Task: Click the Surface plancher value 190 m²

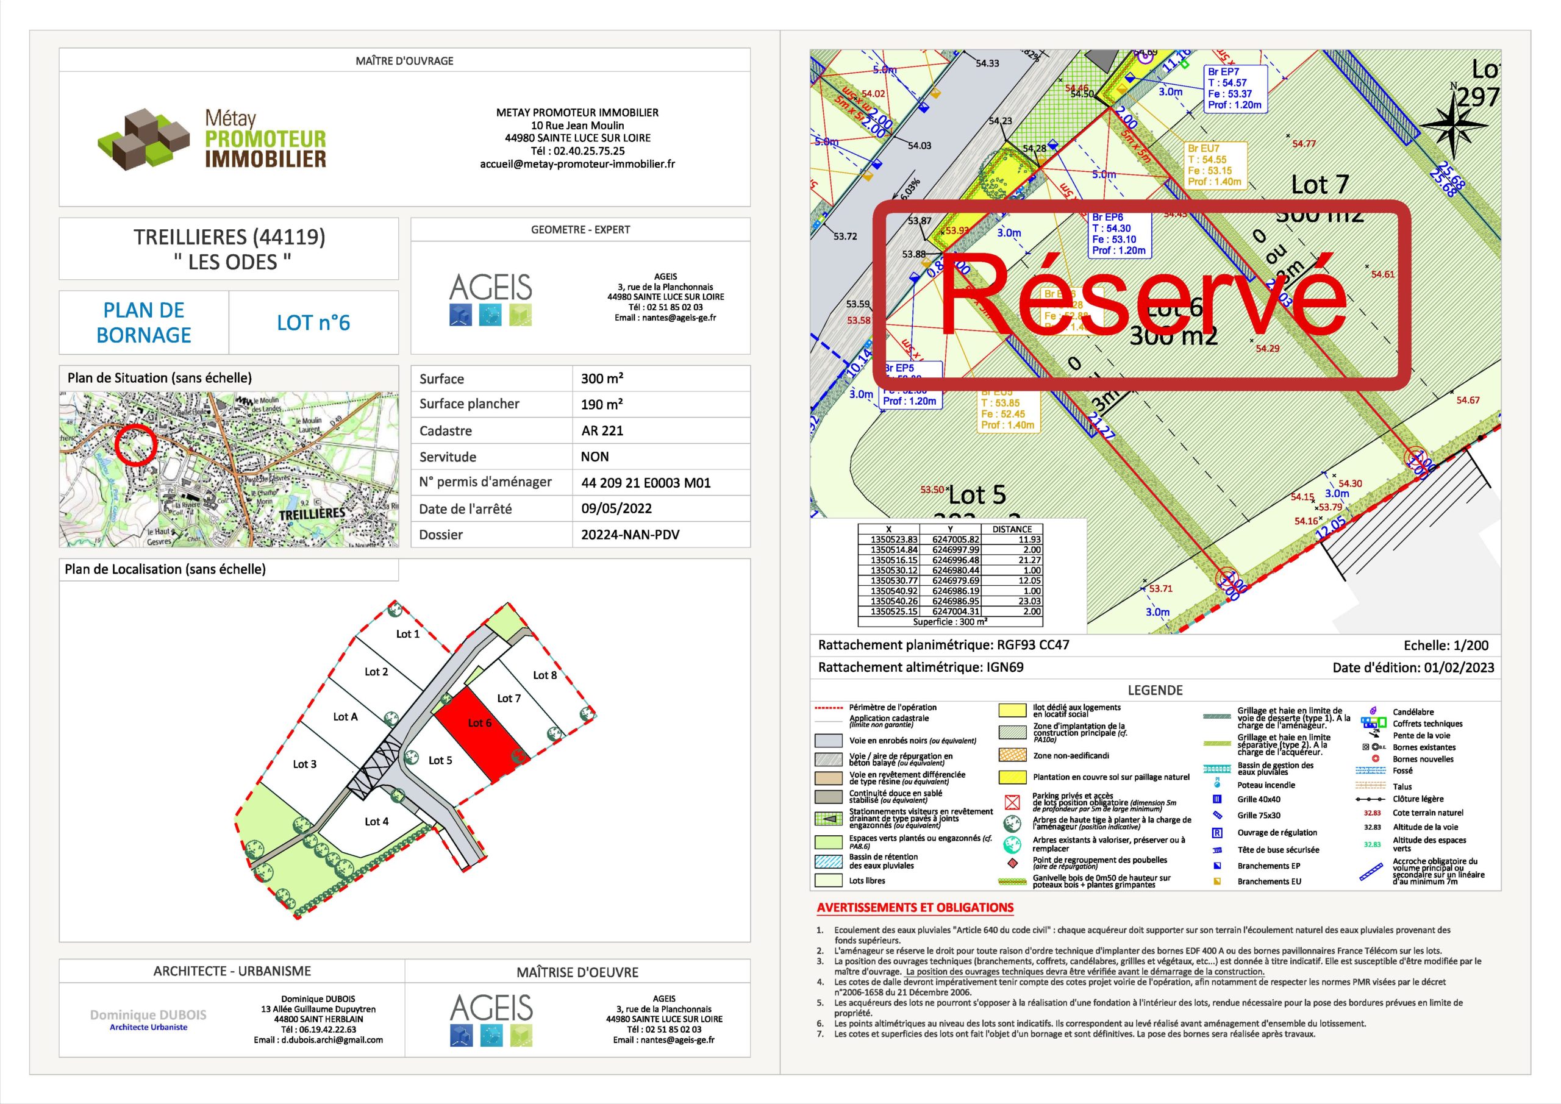Action: [602, 404]
